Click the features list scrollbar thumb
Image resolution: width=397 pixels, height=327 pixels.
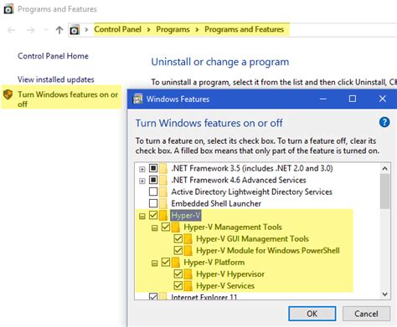point(385,192)
